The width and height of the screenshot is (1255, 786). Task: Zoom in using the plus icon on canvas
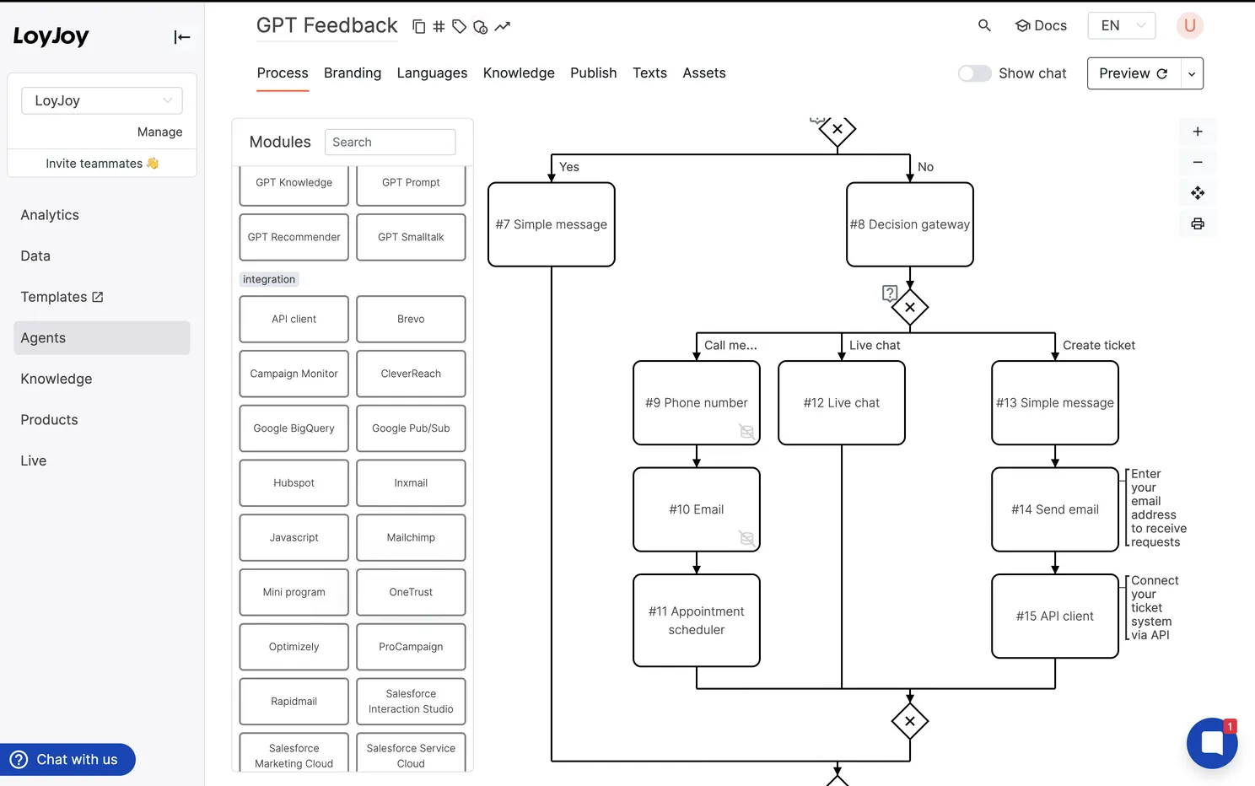(x=1198, y=131)
